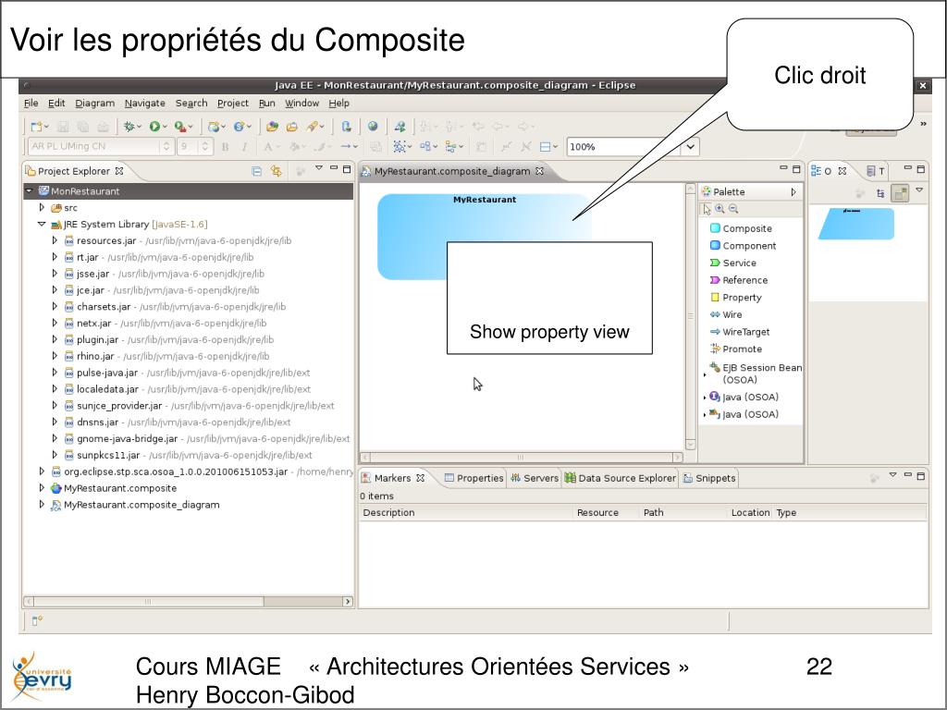The height and width of the screenshot is (710, 947).
Task: Select the Property tool in Palette
Action: [735, 297]
